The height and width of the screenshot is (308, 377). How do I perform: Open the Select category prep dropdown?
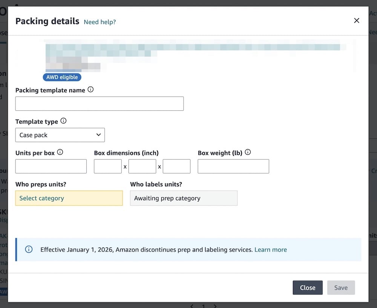tap(69, 198)
